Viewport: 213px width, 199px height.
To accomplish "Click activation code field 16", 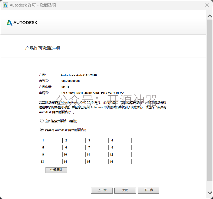I will click(123, 162).
